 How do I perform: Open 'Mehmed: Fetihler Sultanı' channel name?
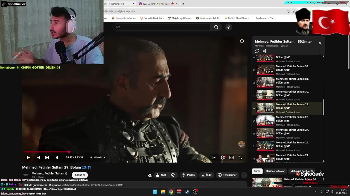click(x=48, y=173)
